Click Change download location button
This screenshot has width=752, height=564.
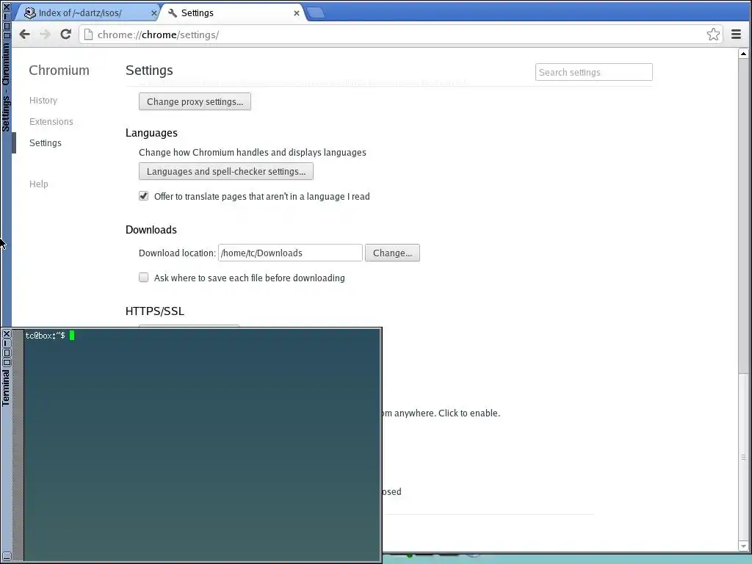point(392,253)
